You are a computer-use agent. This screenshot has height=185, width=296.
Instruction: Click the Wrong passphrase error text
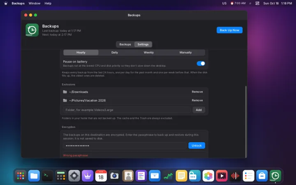(x=76, y=155)
